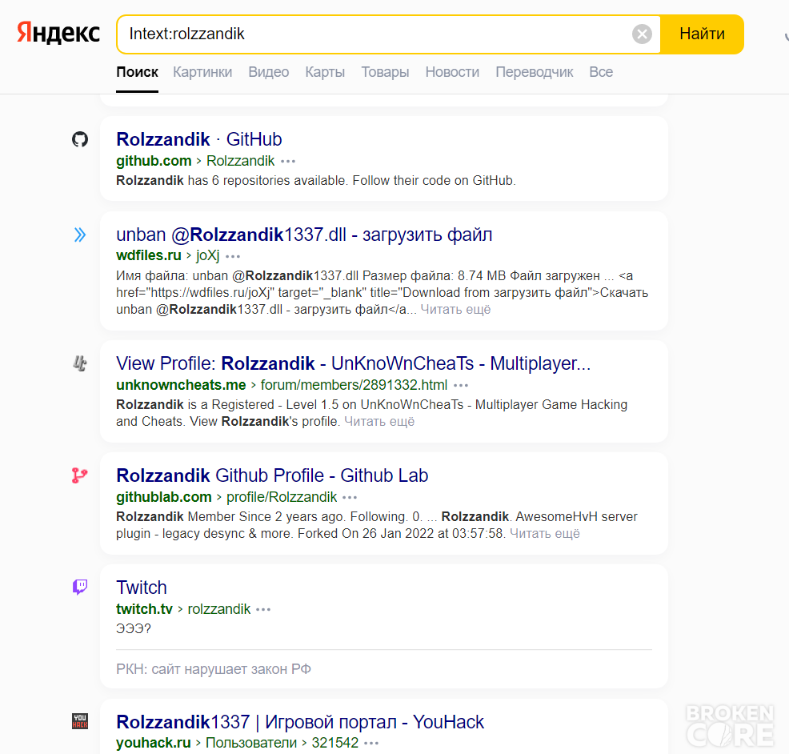Expand Читать ещё in the Github Lab snippet
The width and height of the screenshot is (789, 754).
(x=545, y=534)
